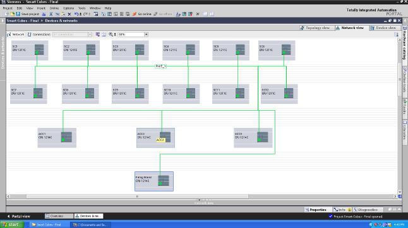
Task: Click the Zoom magnifier icon
Action: click(111, 34)
